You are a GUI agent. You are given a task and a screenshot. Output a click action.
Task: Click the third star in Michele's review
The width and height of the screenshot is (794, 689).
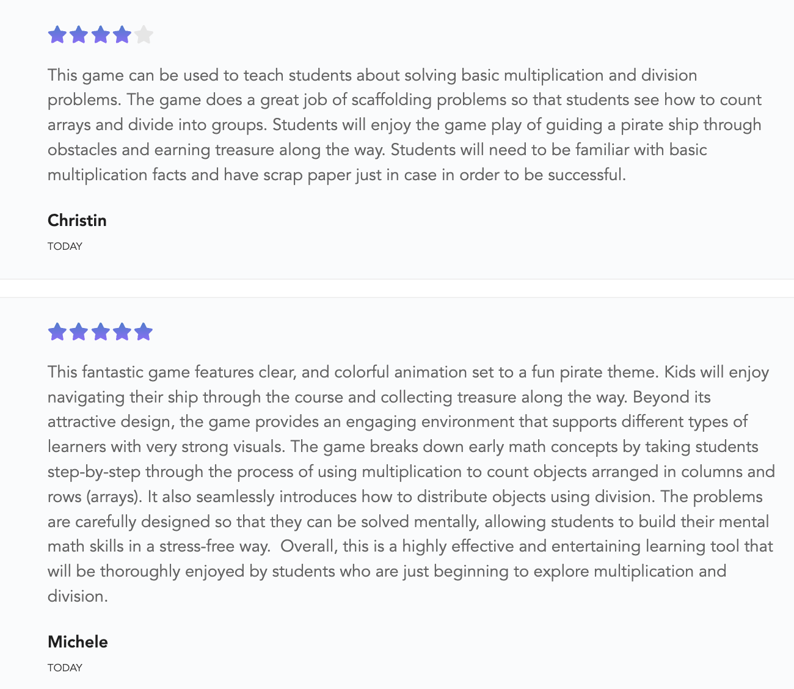tap(101, 332)
